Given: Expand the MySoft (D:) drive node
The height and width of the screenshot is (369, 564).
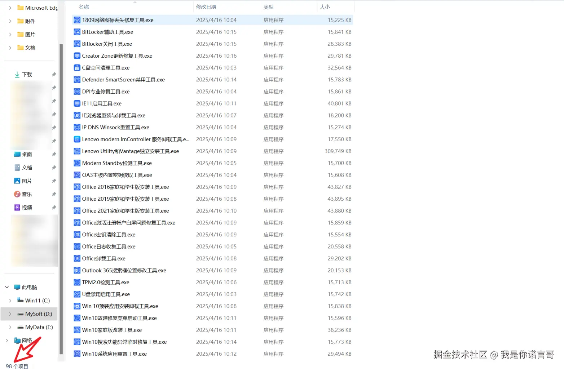Looking at the screenshot, I should (10, 314).
